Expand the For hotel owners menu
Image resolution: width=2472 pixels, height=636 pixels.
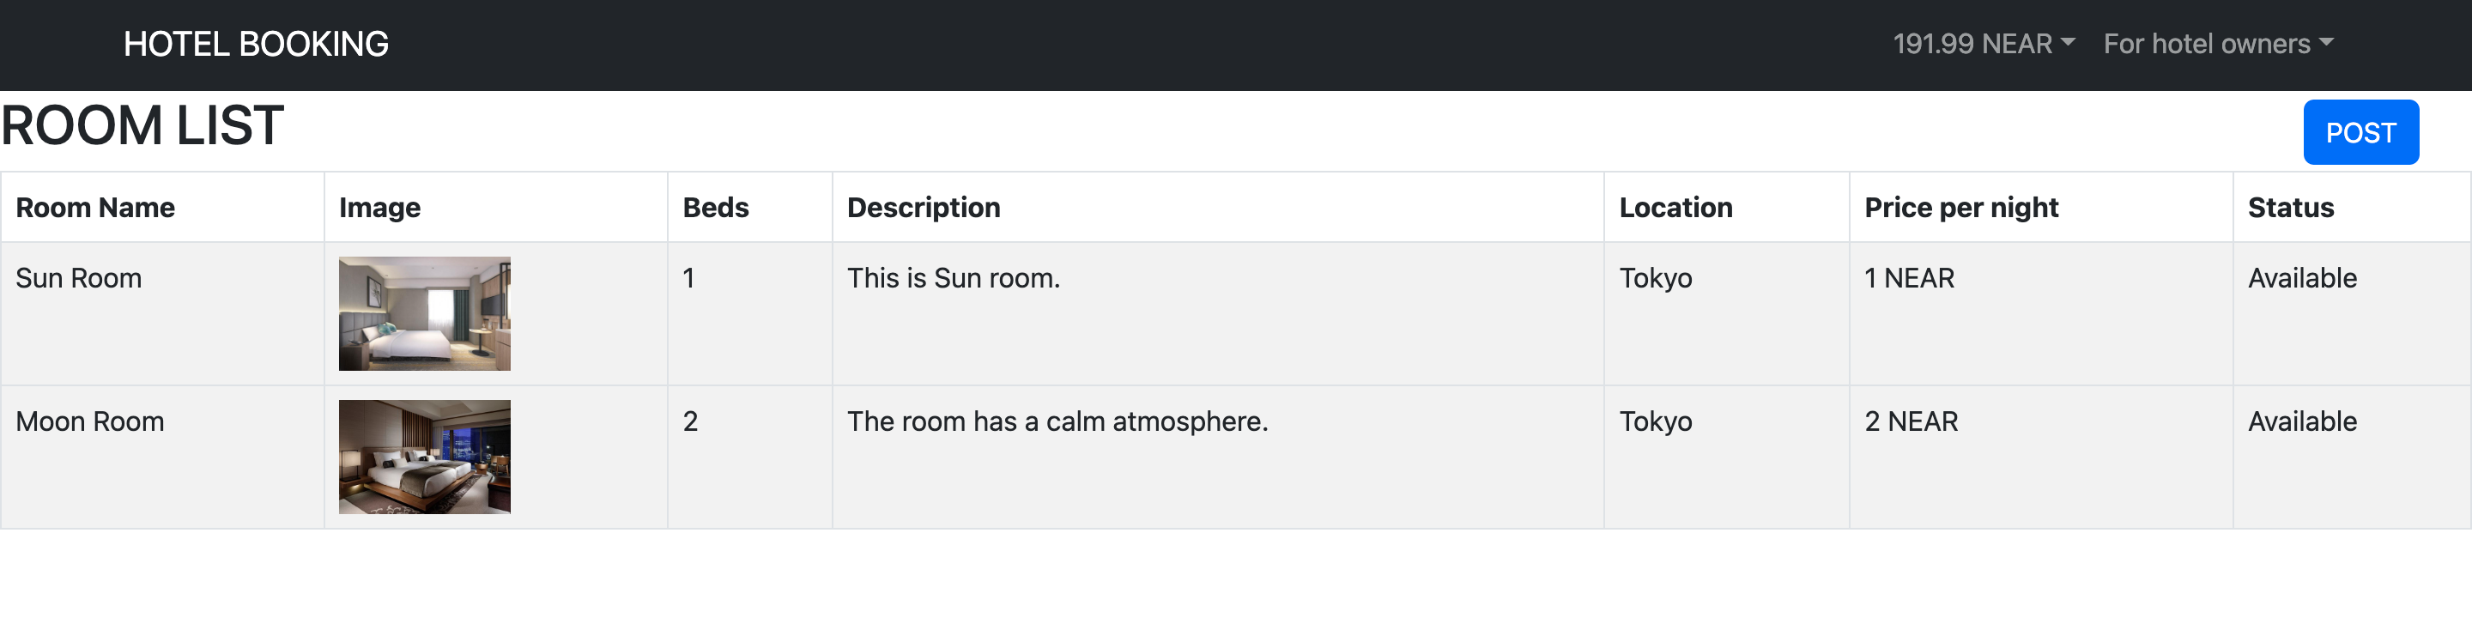click(2219, 44)
